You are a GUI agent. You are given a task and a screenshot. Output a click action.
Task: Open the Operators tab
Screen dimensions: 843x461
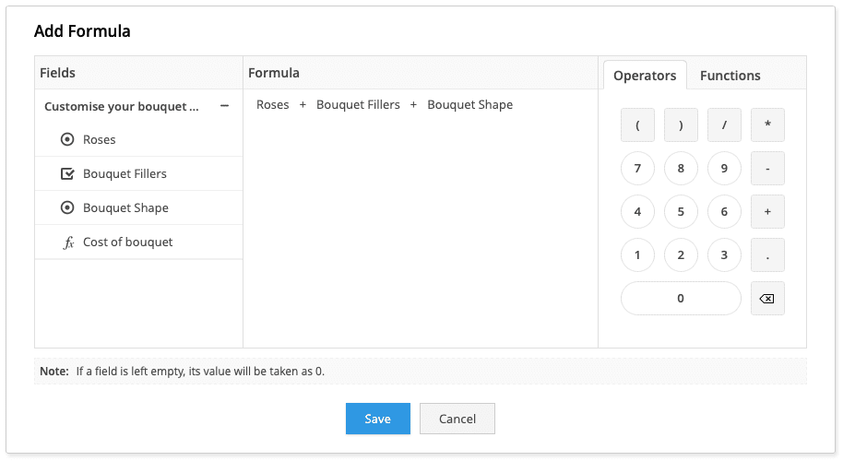tap(645, 76)
